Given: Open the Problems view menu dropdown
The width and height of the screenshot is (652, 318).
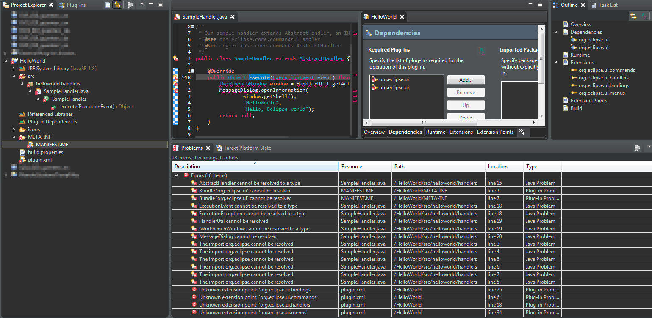Looking at the screenshot, I should coord(649,148).
